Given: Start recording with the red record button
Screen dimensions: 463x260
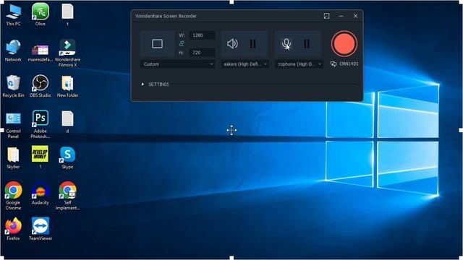Looking at the screenshot, I should pos(344,43).
